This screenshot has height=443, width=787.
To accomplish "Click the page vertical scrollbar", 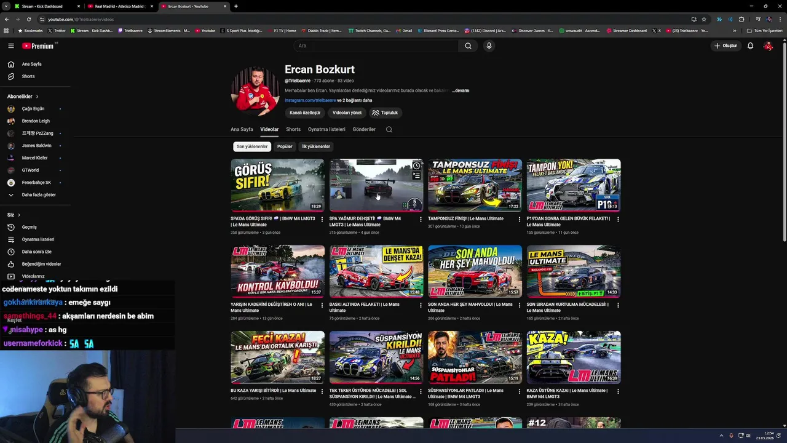I will tap(784, 142).
